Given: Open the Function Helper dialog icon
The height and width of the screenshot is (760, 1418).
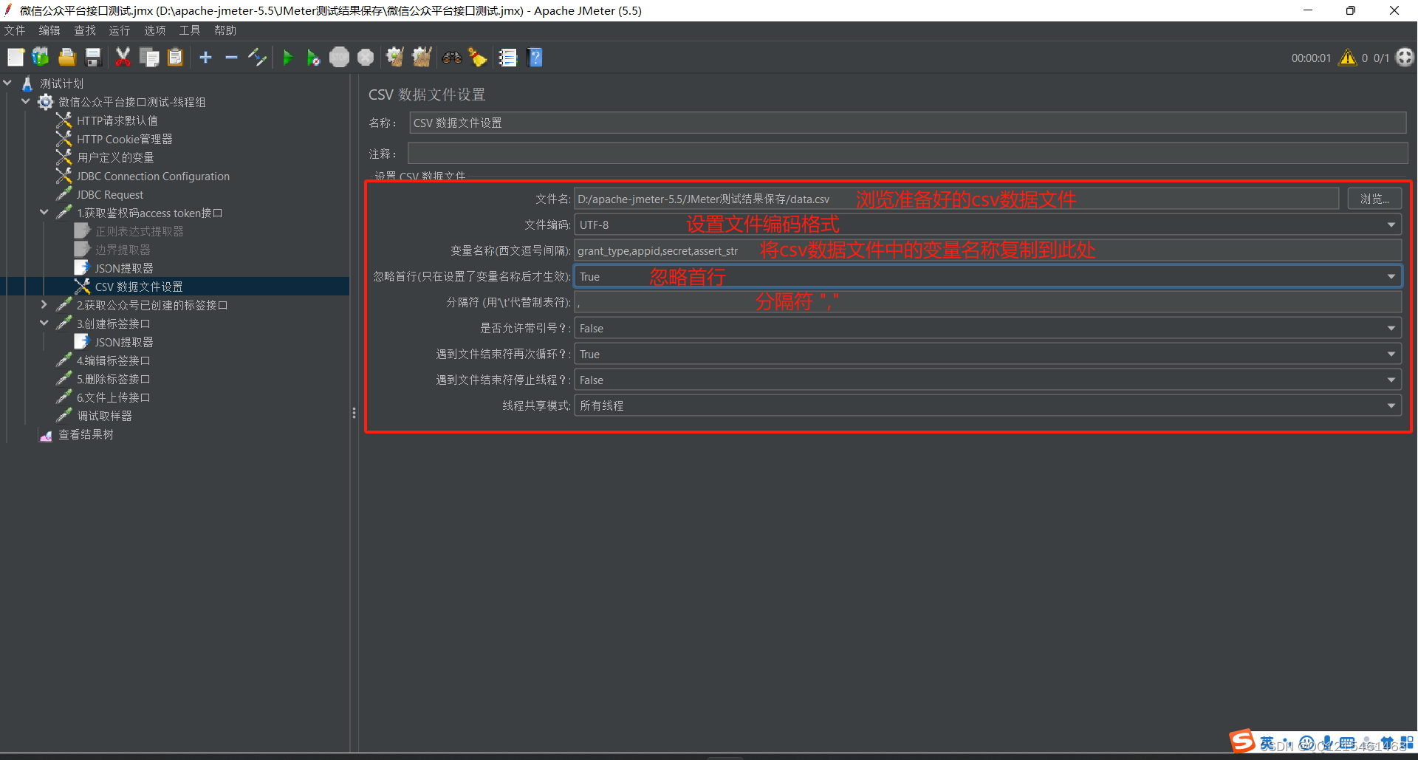Looking at the screenshot, I should (x=508, y=58).
